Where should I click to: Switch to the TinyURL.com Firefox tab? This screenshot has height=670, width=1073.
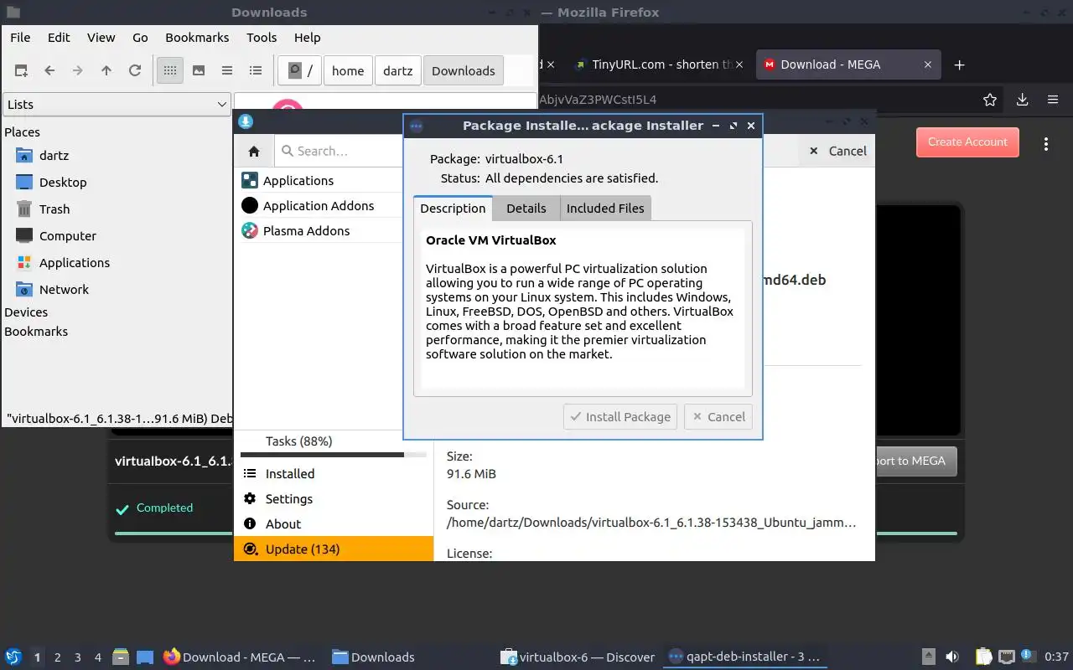(656, 64)
